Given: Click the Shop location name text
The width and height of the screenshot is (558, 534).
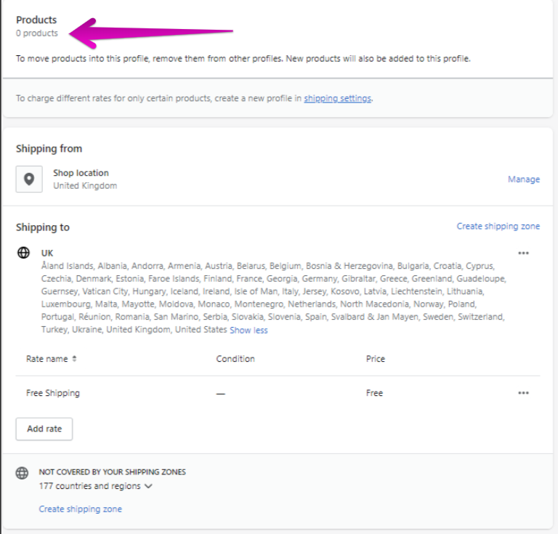Looking at the screenshot, I should click(81, 173).
